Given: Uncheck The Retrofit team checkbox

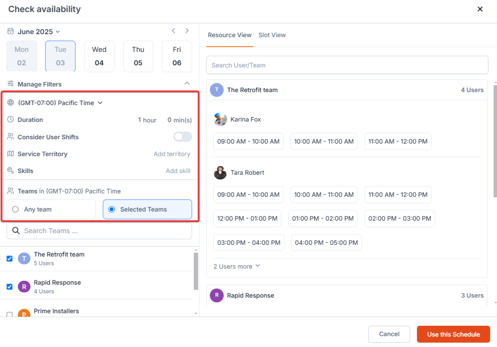Looking at the screenshot, I should (x=10, y=259).
